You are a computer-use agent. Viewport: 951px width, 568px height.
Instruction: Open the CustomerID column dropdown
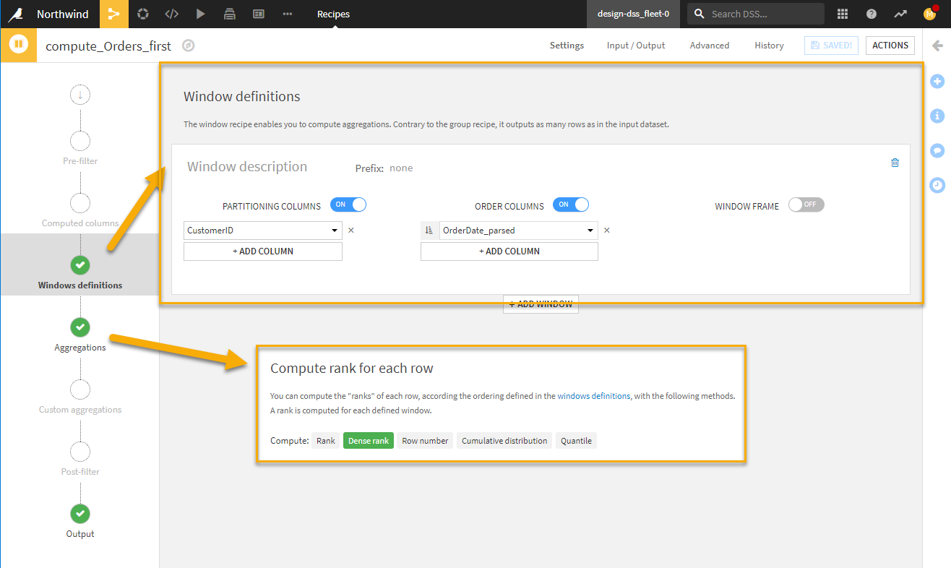(x=335, y=230)
